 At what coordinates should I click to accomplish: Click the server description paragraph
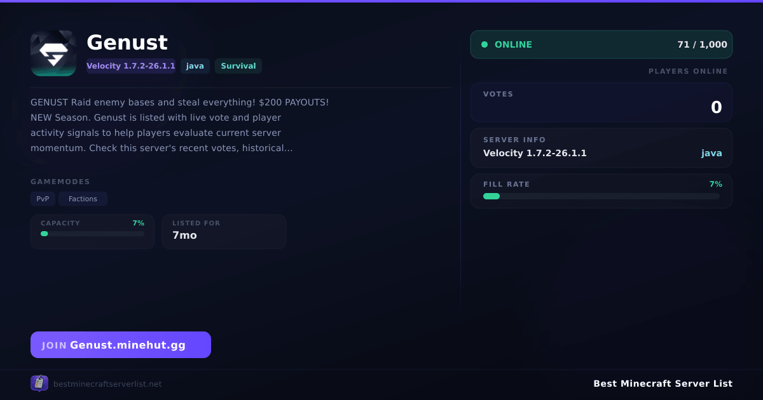point(180,125)
